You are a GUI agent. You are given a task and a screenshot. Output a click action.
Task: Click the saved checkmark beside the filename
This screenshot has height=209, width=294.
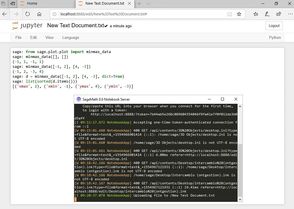click(106, 26)
